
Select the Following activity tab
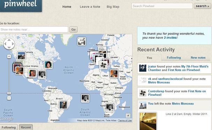tap(174, 58)
